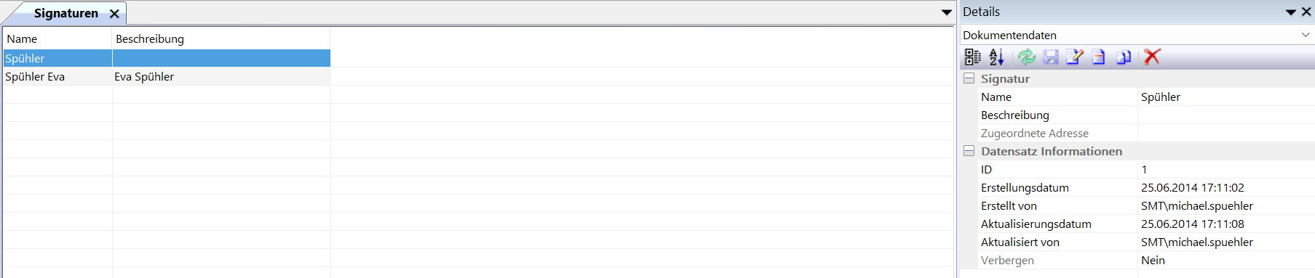Edit record using document pencil icon

pos(1075,57)
